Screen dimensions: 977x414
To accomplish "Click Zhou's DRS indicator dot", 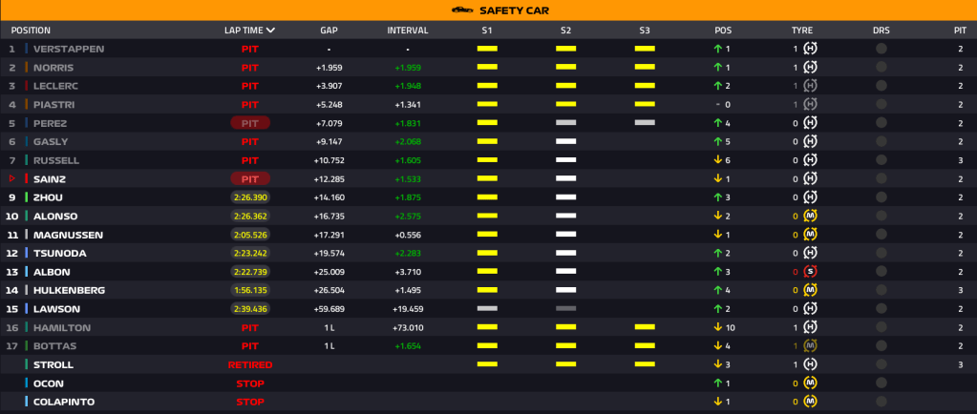I will coord(881,197).
